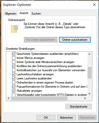Uncheck Statusleiste anzeigen

[x=14, y=91]
